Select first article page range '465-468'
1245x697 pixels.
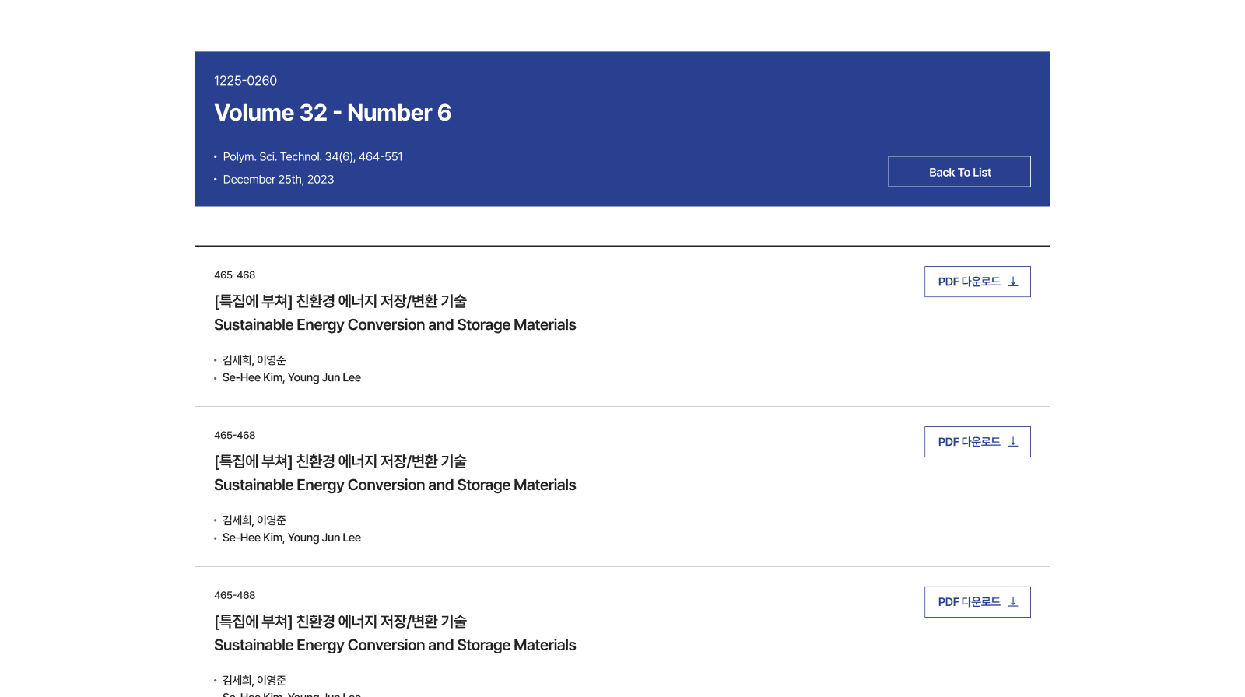234,275
